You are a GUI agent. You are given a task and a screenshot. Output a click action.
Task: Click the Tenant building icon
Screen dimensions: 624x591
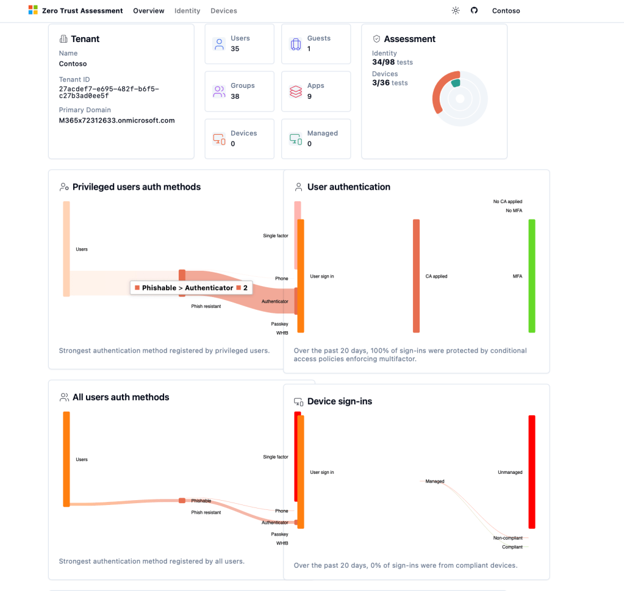tap(63, 39)
